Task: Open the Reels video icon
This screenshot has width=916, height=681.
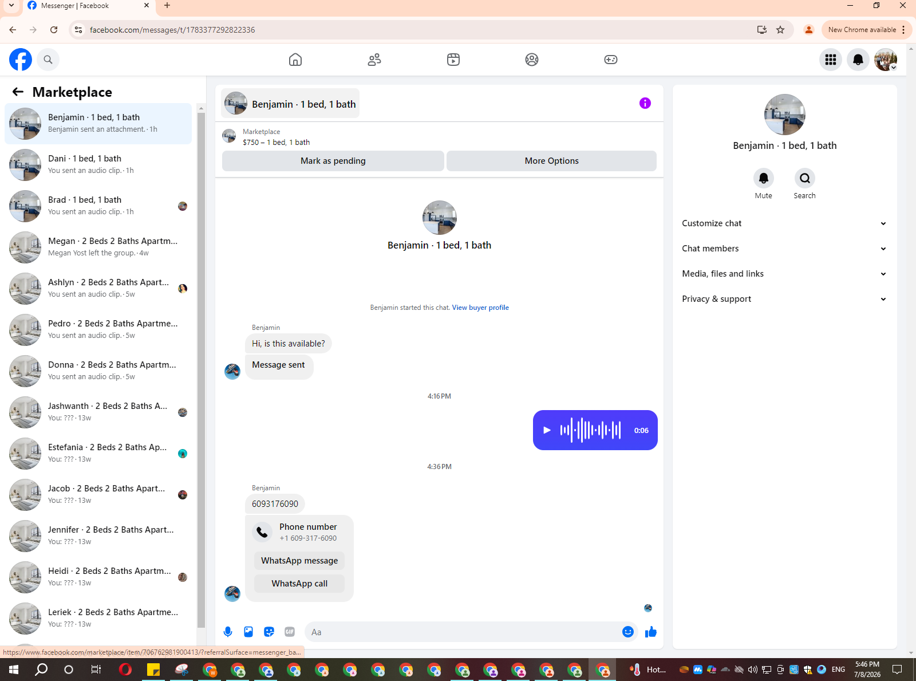Action: pyautogui.click(x=453, y=60)
